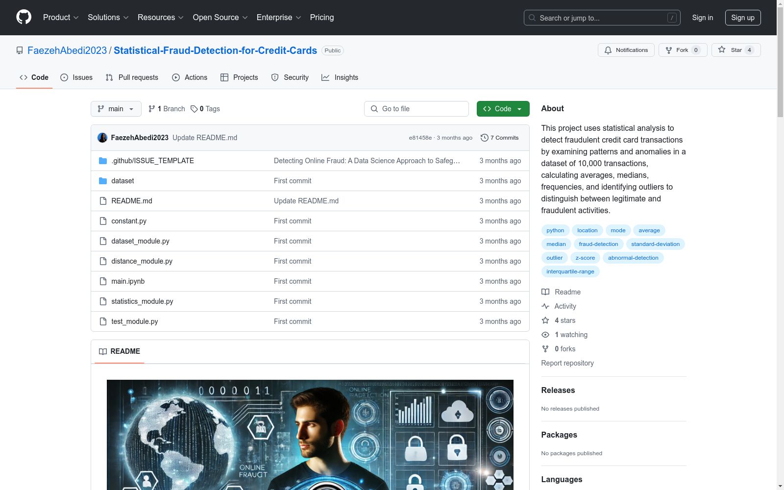The image size is (784, 490).
Task: Open statistics_module.py
Action: click(x=142, y=301)
